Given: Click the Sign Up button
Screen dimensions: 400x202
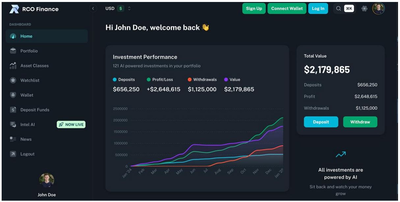Looking at the screenshot, I should (254, 9).
